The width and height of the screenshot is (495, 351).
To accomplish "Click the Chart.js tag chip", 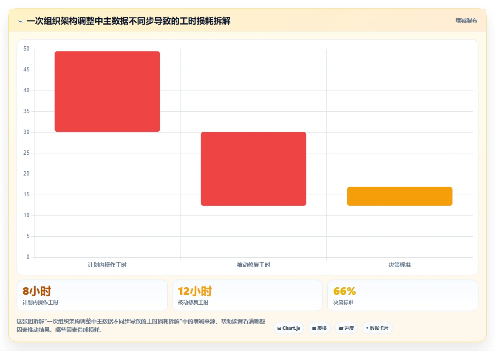I will coord(289,328).
